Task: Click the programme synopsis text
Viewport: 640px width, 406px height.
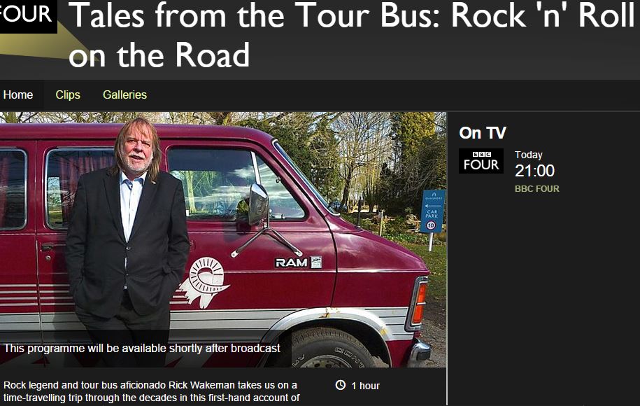Action: [151, 391]
